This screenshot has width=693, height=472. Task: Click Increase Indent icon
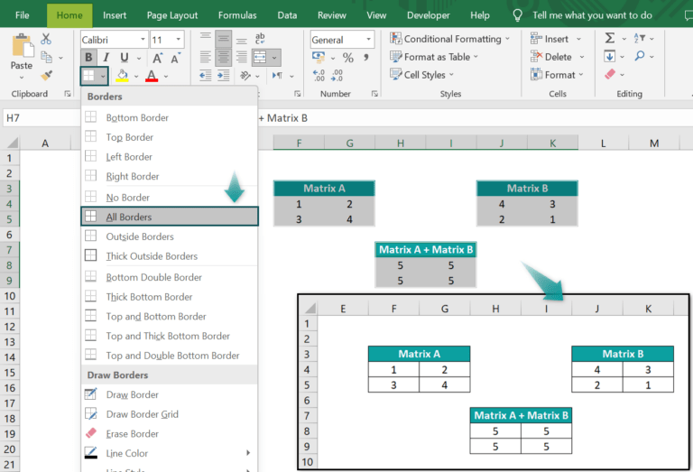(x=223, y=76)
